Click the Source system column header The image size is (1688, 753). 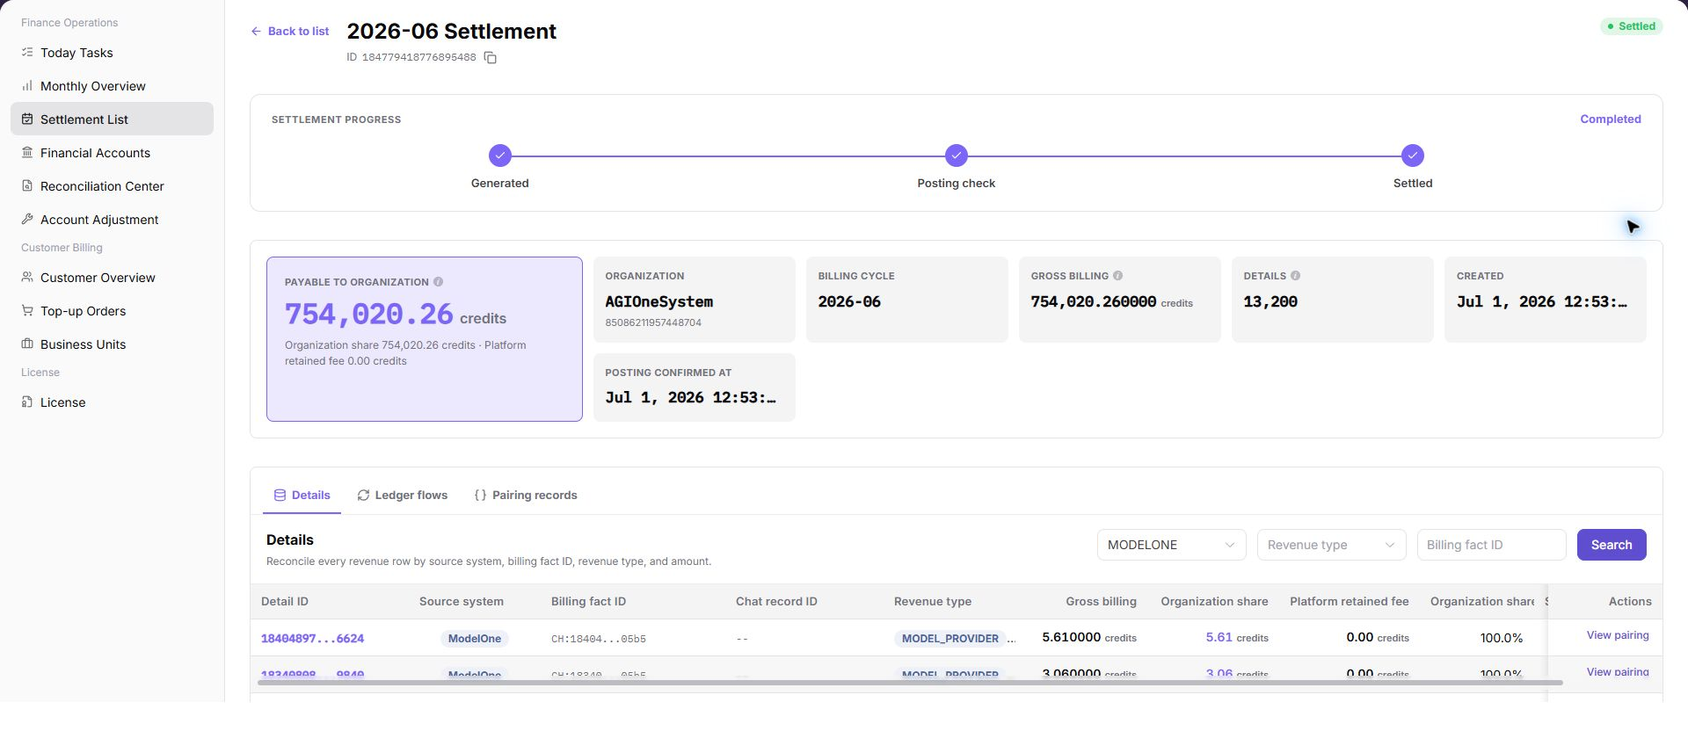461,602
